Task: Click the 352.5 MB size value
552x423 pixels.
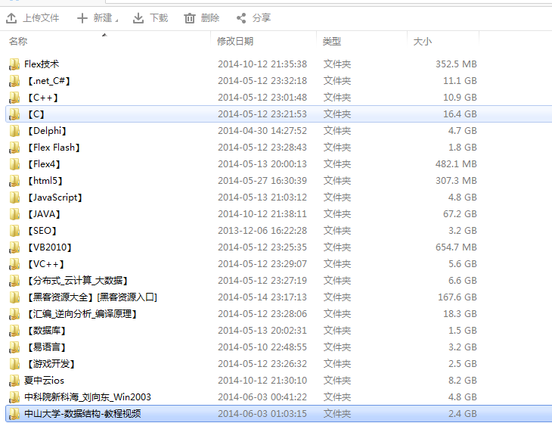Action: 456,64
